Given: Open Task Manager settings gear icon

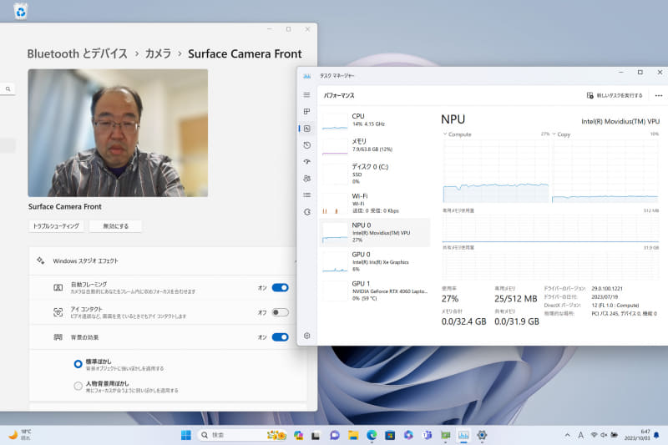Looking at the screenshot, I should [306, 336].
